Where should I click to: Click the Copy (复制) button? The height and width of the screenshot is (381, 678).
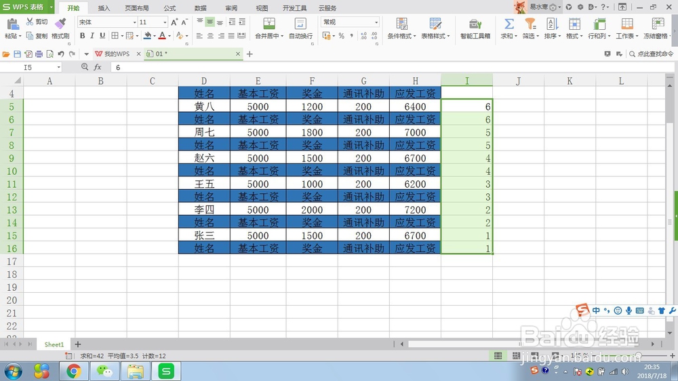point(37,36)
